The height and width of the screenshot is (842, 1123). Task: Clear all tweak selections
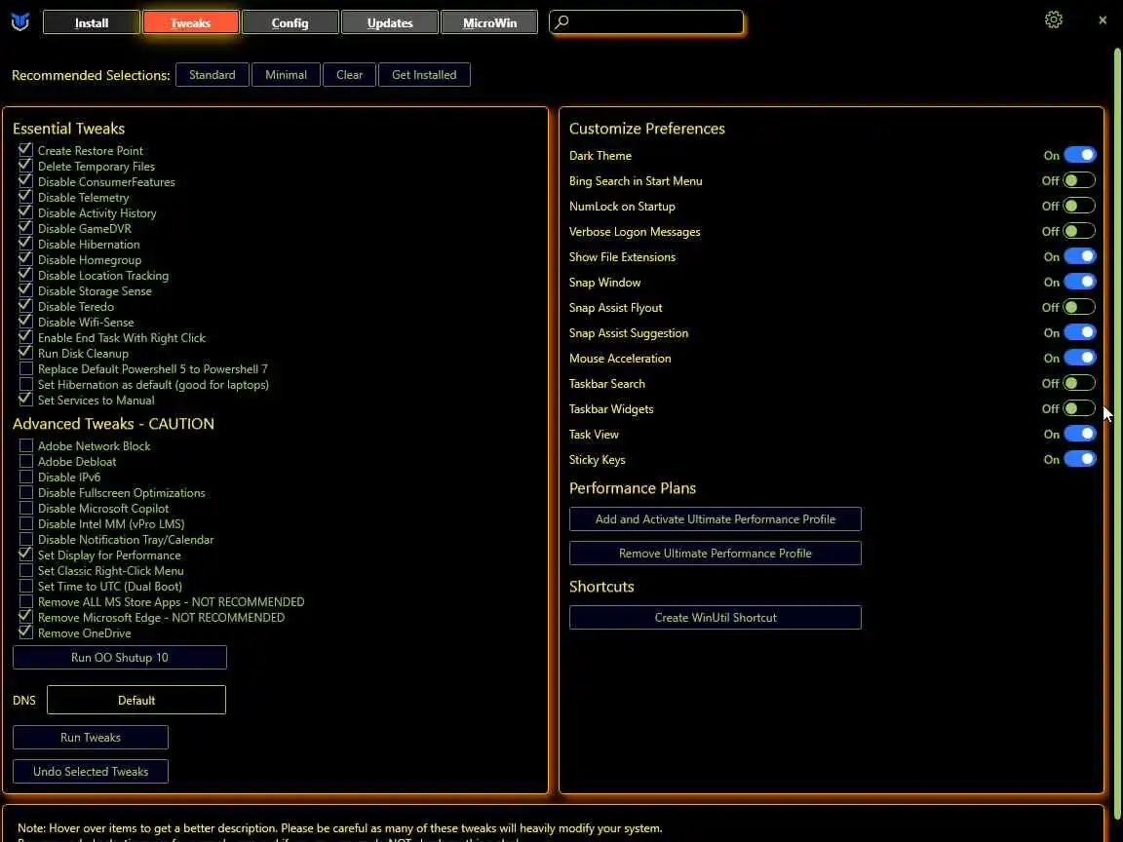[350, 74]
